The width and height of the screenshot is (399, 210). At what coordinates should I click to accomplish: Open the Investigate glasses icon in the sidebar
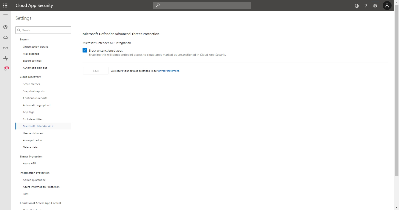5,48
